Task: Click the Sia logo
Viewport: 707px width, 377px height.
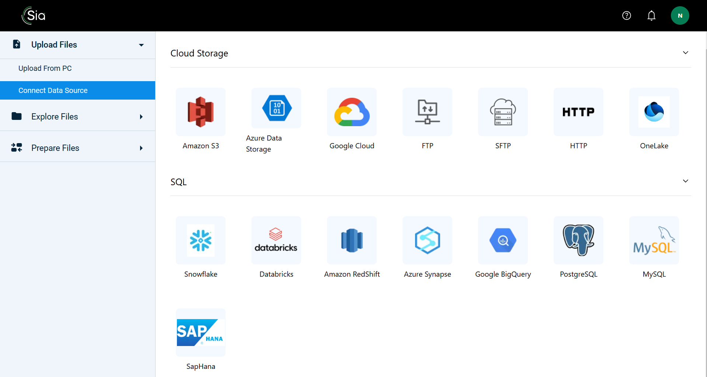Action: point(34,15)
